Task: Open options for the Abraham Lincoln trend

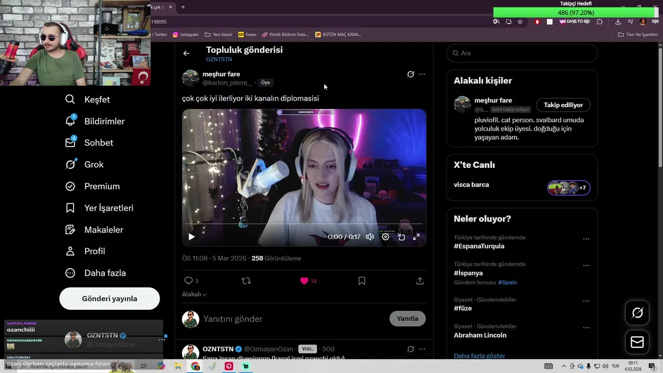Action: (x=586, y=328)
